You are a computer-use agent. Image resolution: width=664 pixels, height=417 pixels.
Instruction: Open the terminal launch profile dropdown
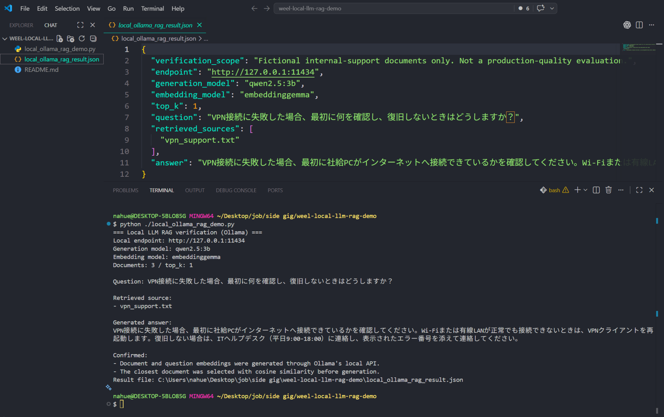click(586, 190)
